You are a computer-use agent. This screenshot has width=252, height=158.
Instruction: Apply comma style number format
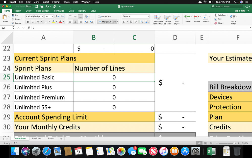point(136,22)
